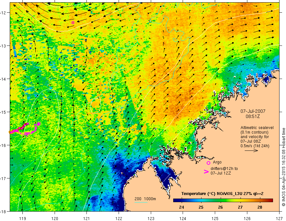Click the temperature colorbar at 26
Screen dimensions: 286x221
[221, 201]
